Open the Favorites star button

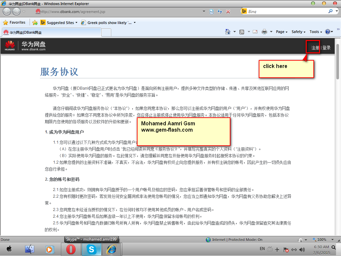[x=14, y=22]
